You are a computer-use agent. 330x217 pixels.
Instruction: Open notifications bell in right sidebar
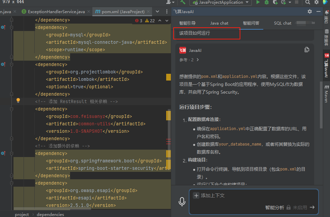(x=327, y=12)
